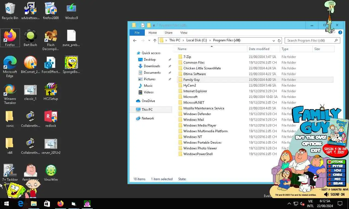This screenshot has width=349, height=209.
Task: Click the Explorer Up one level arrow
Action: point(155,40)
